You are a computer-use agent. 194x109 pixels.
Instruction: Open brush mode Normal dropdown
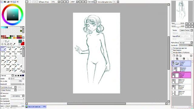point(13,75)
